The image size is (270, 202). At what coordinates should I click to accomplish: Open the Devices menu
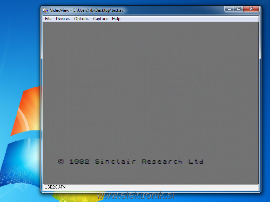(x=63, y=19)
